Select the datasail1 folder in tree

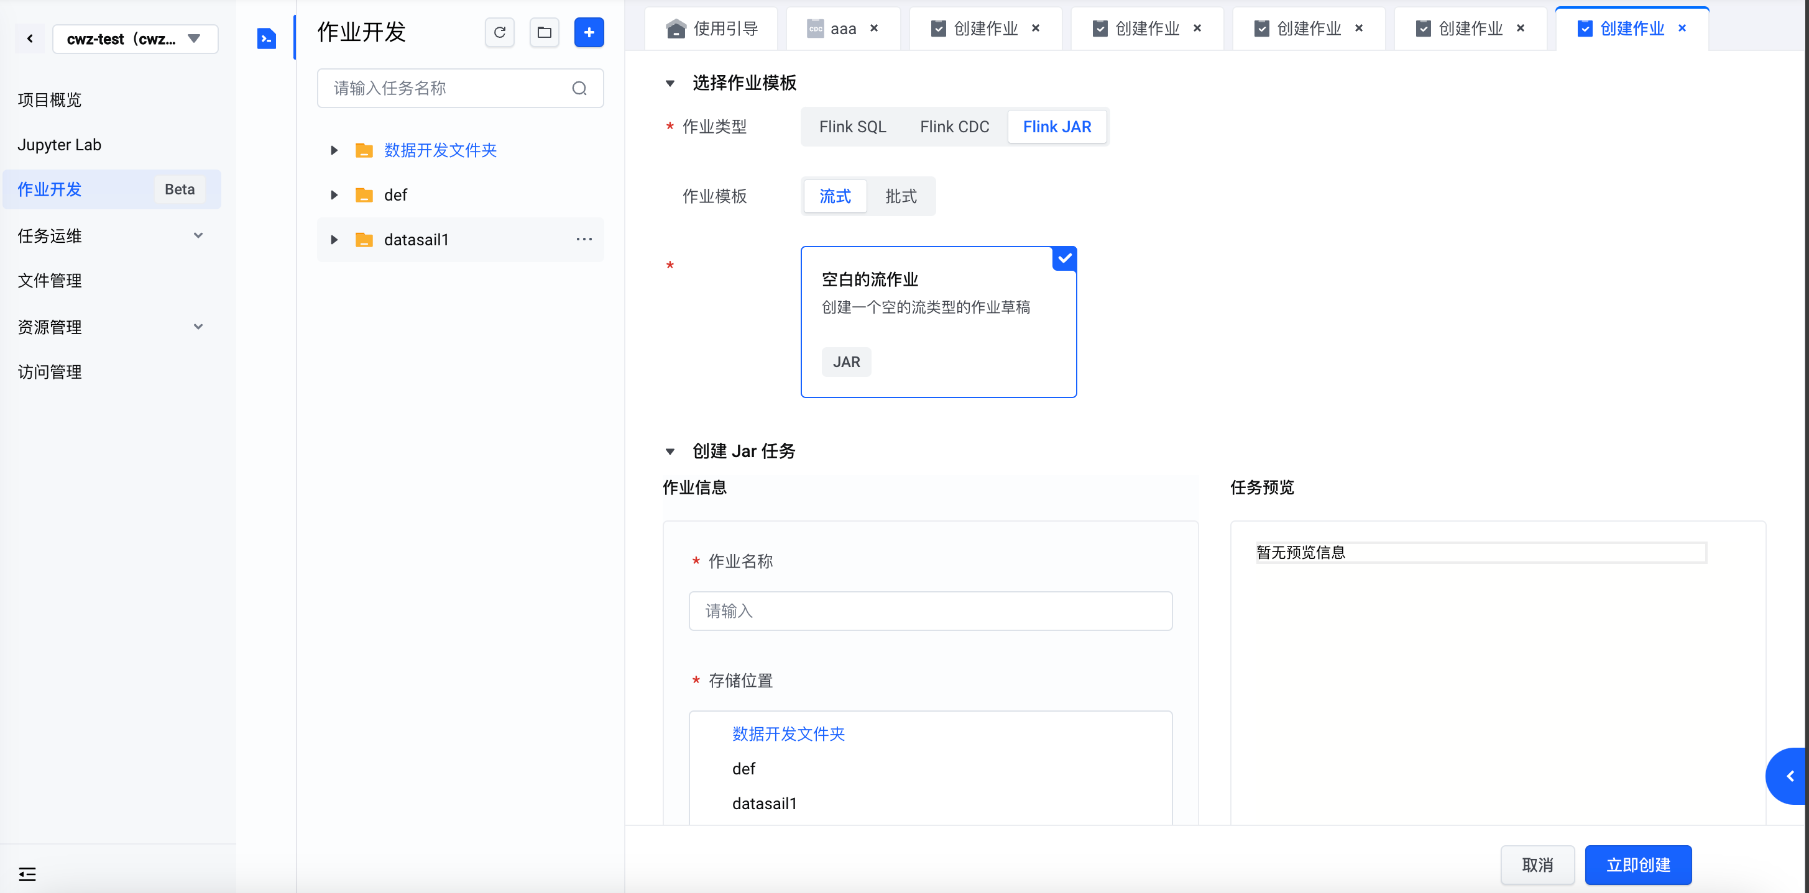coord(416,240)
